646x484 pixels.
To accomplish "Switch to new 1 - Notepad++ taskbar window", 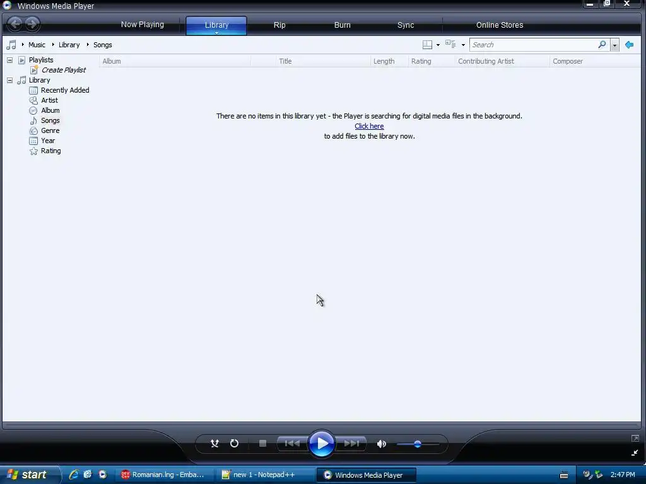I will click(266, 475).
